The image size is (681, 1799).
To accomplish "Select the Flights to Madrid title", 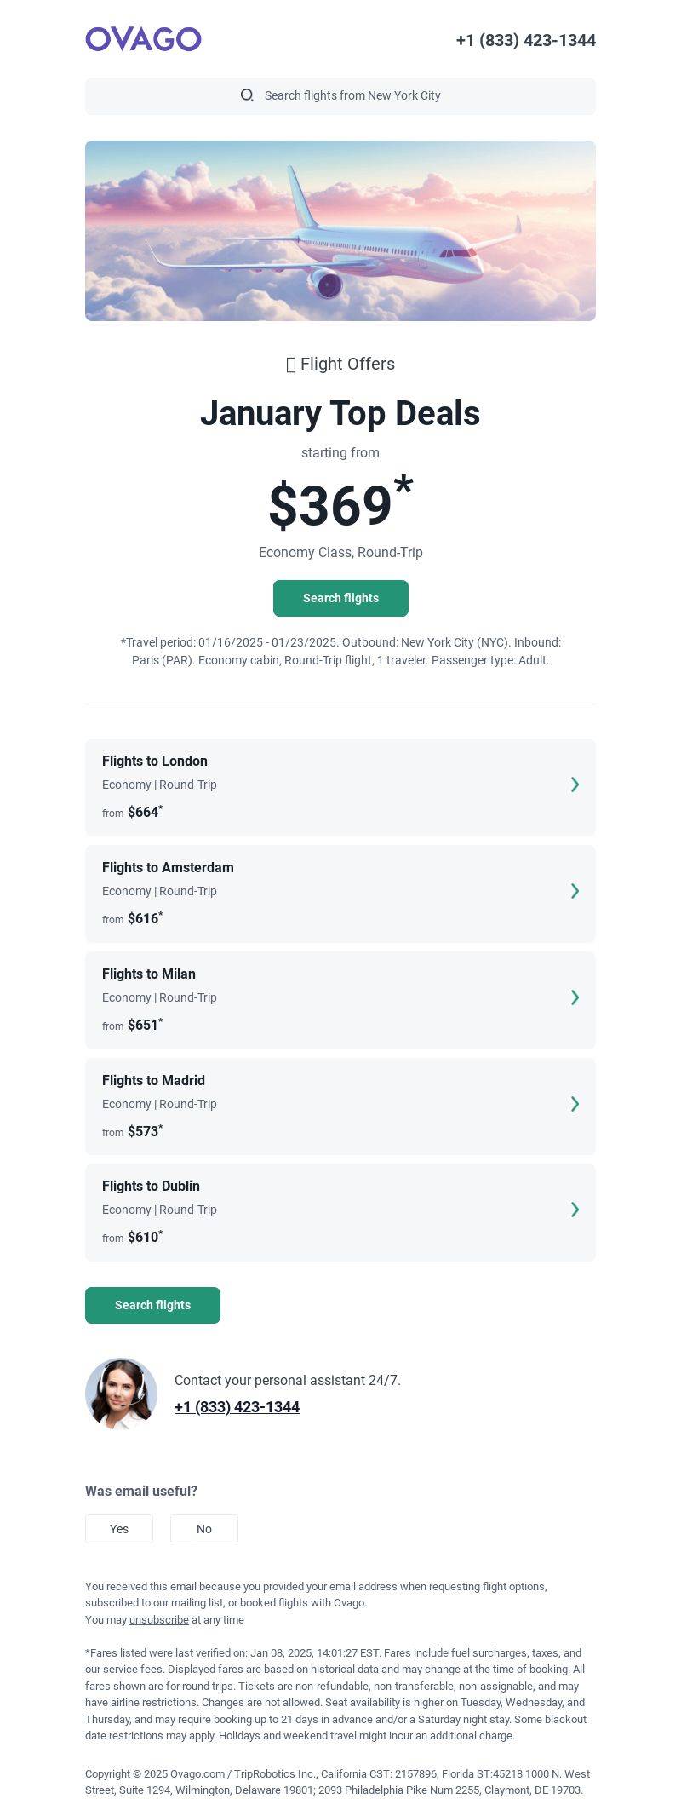I will pyautogui.click(x=153, y=1080).
